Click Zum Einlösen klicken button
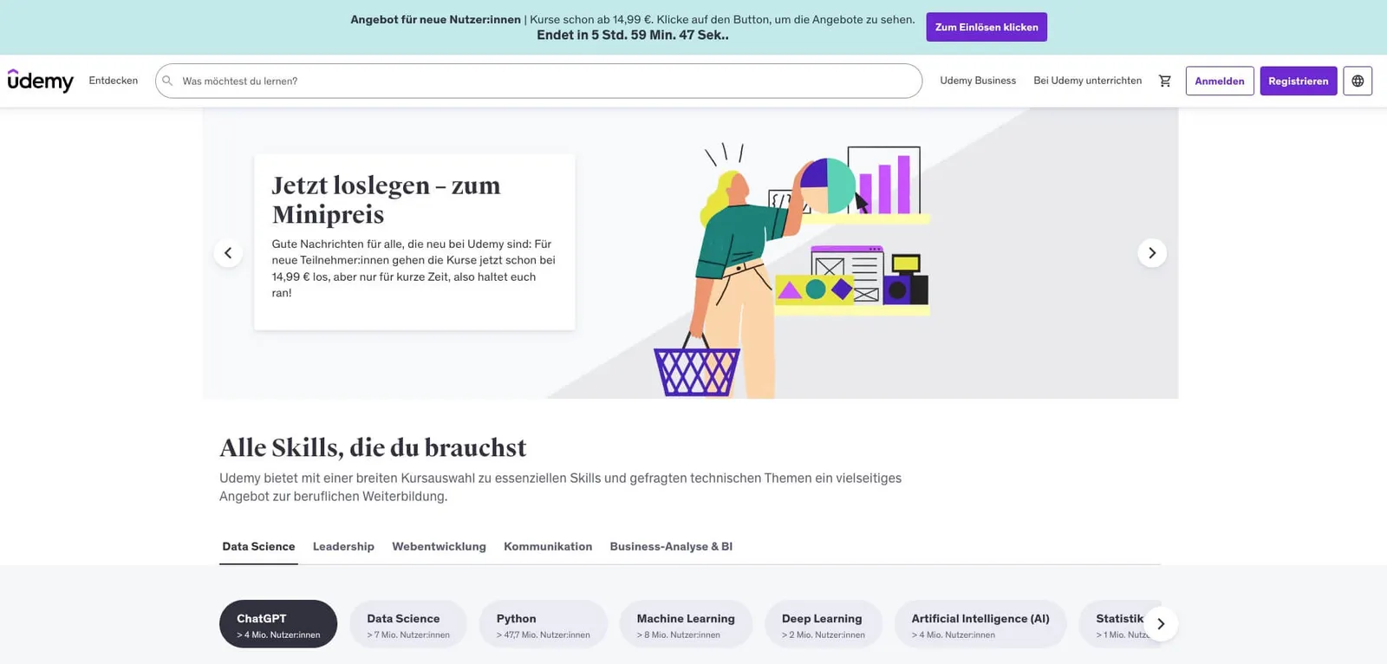Viewport: 1387px width, 664px height. pos(987,27)
